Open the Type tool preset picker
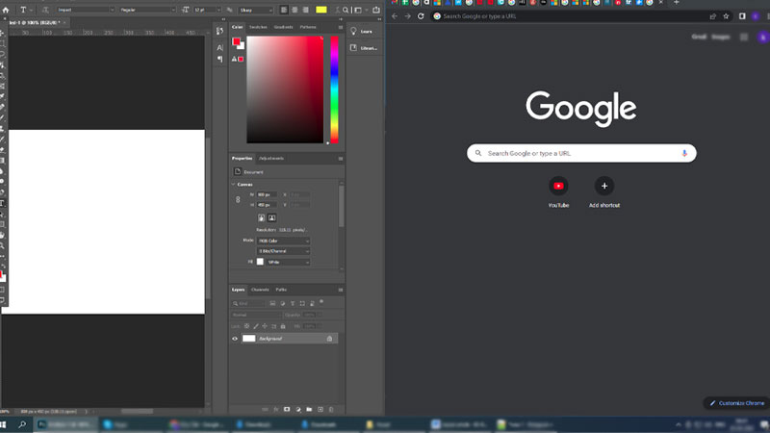 26,10
